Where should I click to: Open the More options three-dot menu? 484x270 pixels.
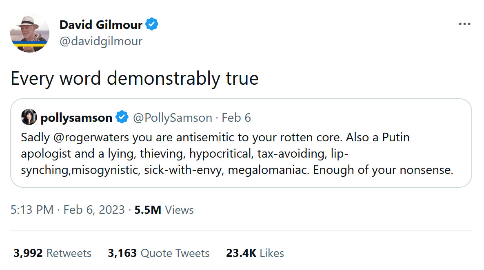click(x=464, y=24)
